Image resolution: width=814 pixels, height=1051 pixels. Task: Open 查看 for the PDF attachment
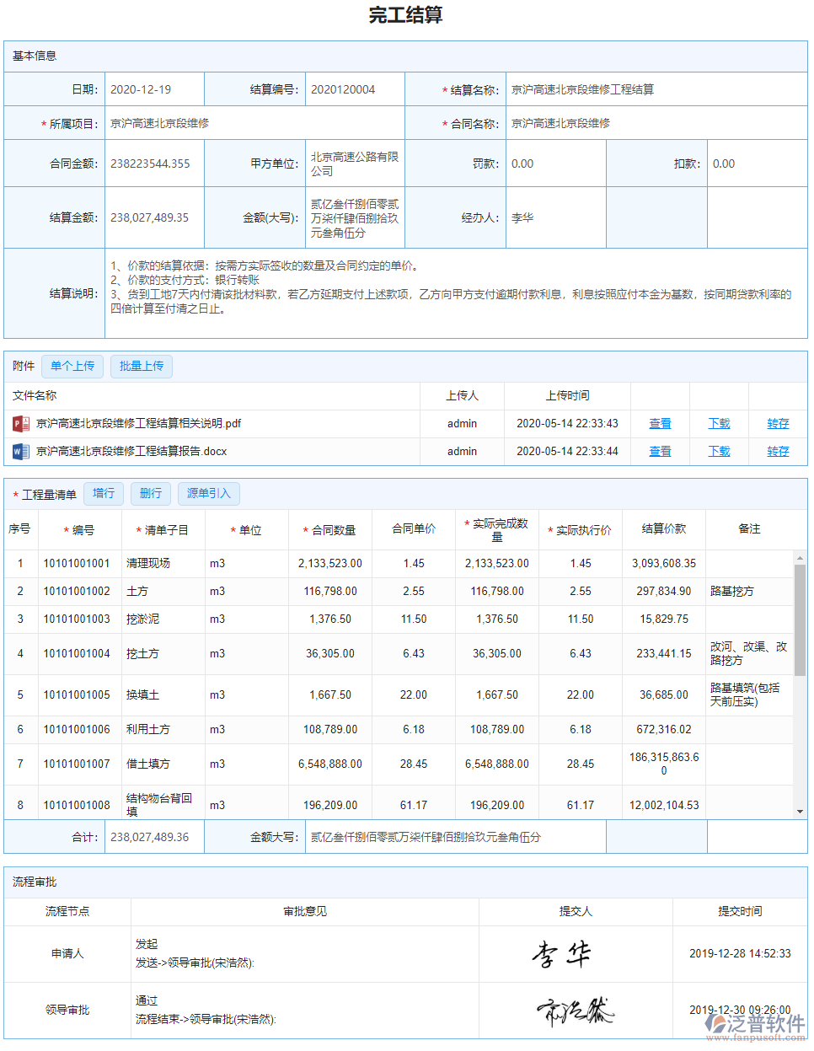[x=660, y=423]
